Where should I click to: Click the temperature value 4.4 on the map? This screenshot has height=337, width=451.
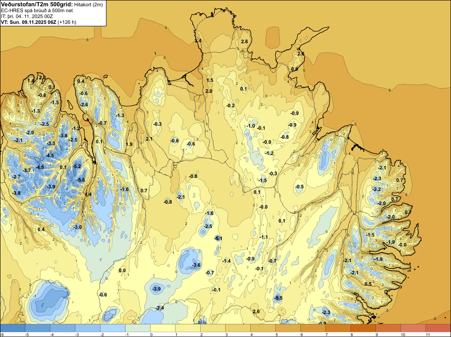(88, 194)
